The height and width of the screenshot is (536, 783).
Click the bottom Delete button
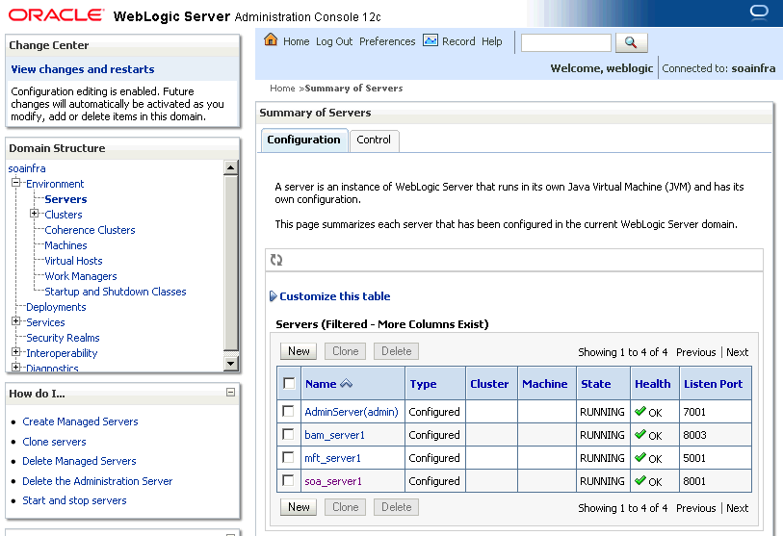coord(397,507)
